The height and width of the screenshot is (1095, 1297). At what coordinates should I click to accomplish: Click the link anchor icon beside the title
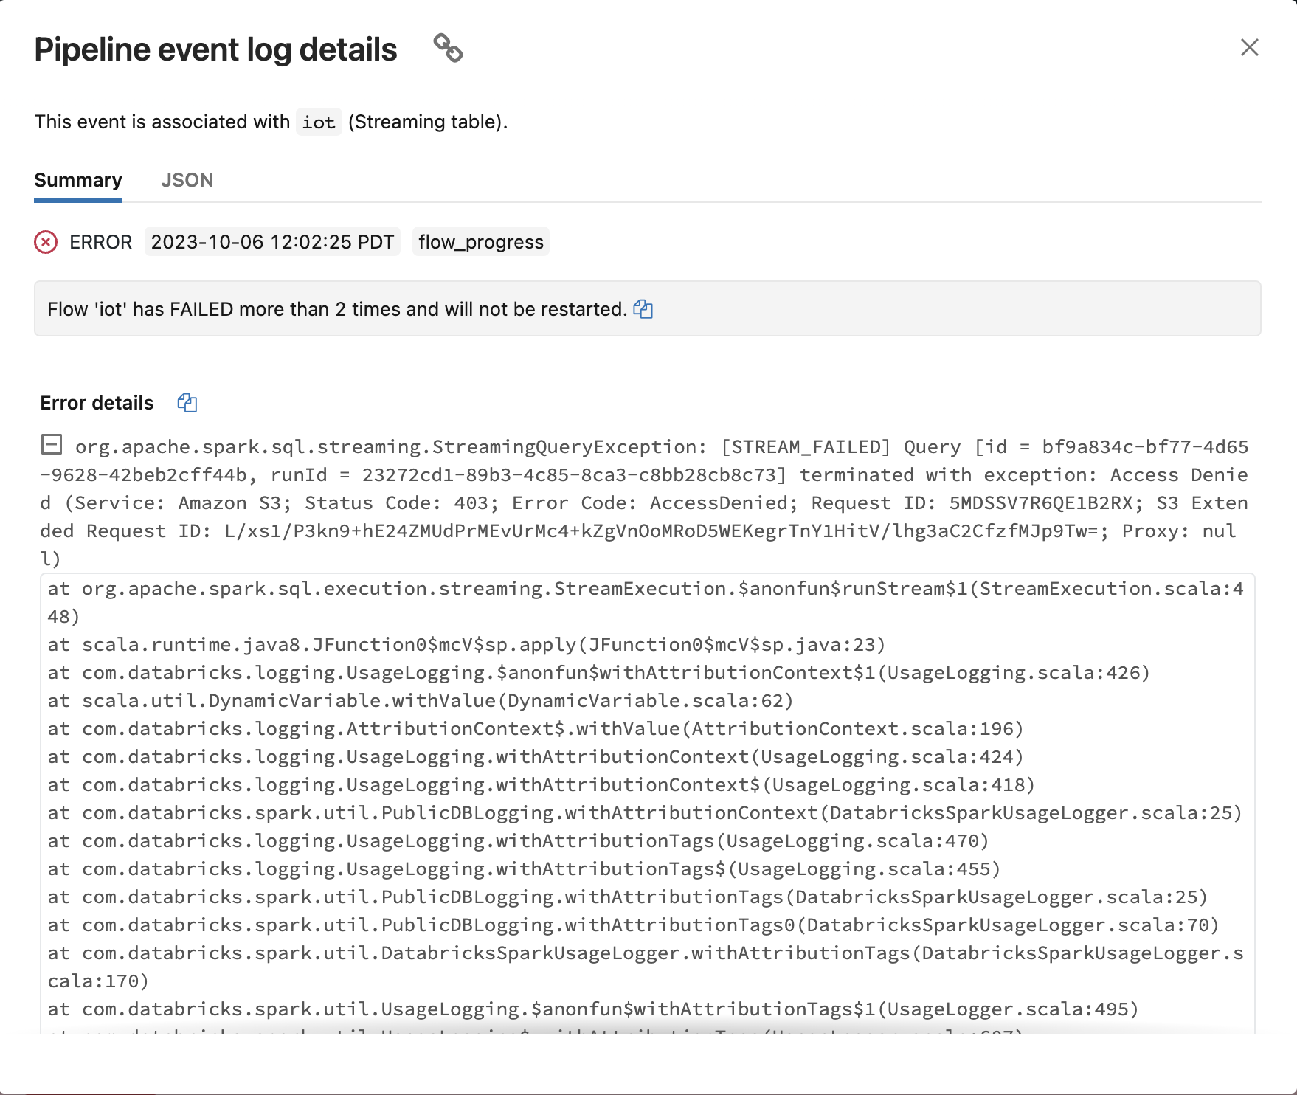tap(449, 49)
